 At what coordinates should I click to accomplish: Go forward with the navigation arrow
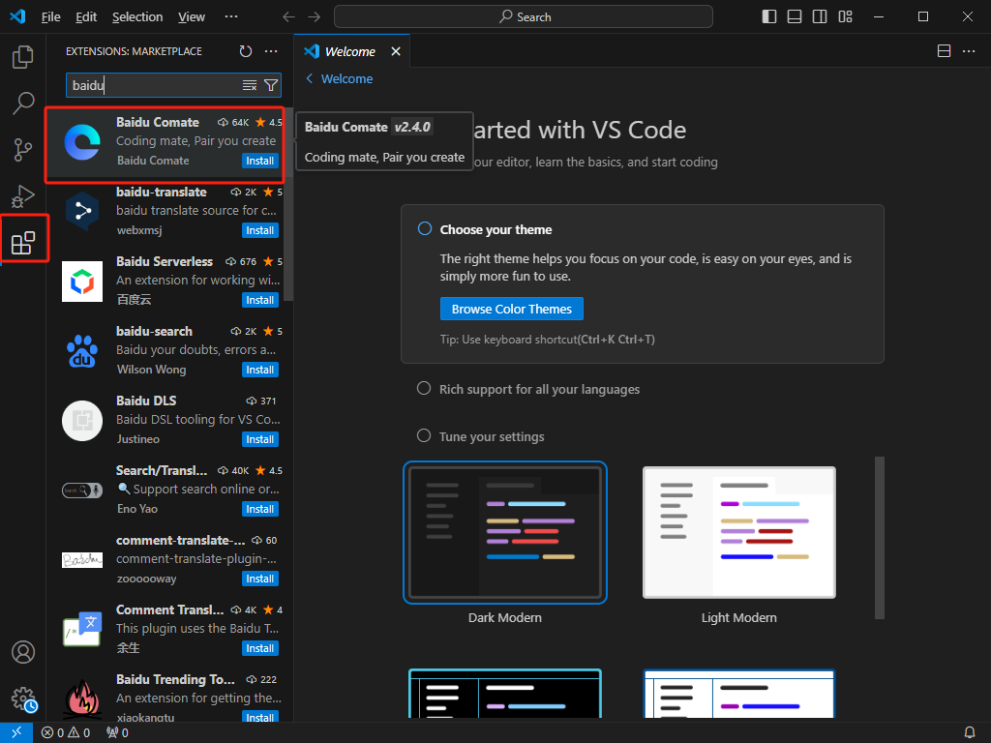click(315, 17)
